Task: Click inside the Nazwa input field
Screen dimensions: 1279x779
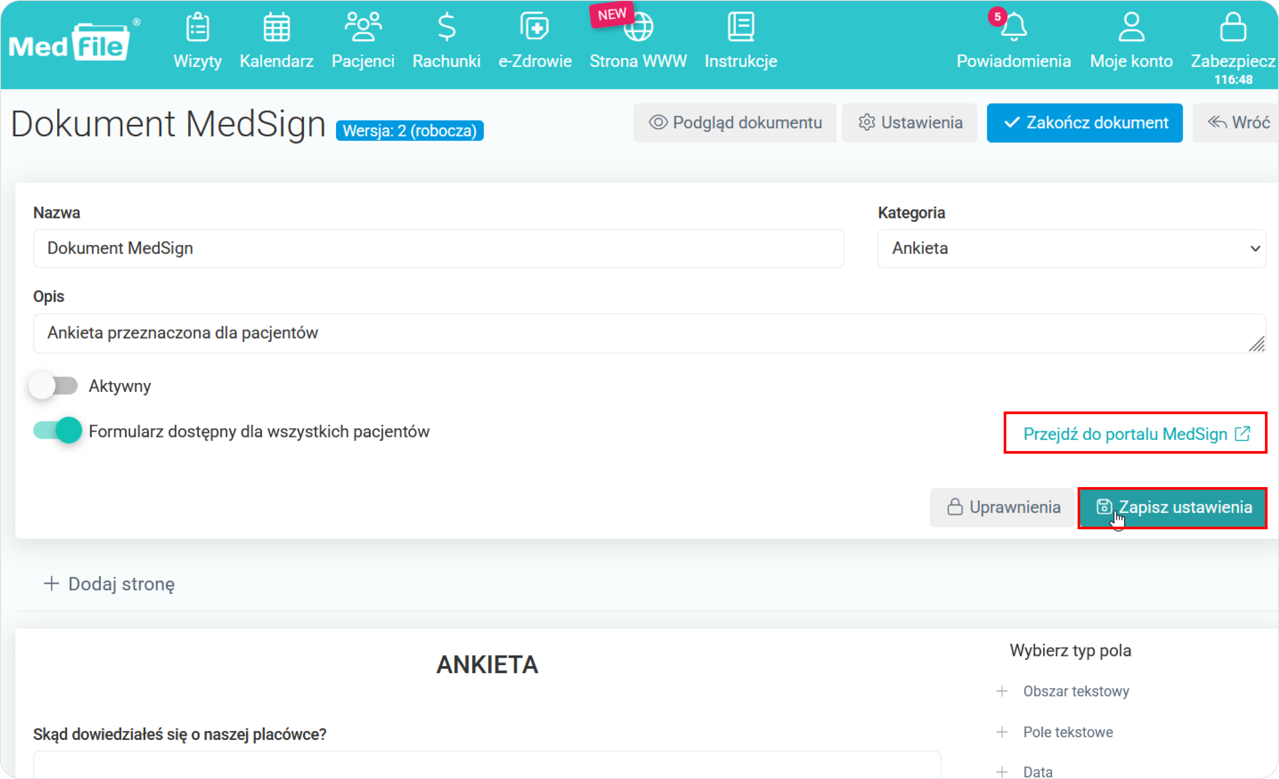Action: (x=438, y=248)
